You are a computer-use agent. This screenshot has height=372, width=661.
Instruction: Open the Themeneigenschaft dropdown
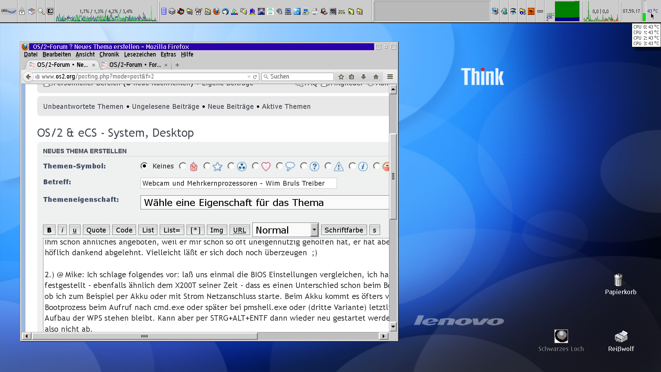[x=264, y=203]
